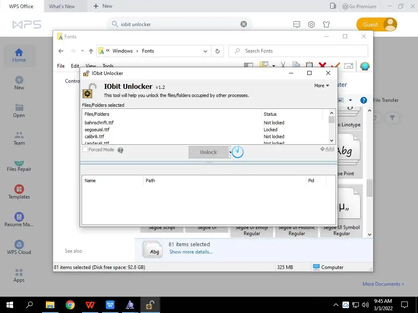This screenshot has height=313, width=418.
Task: Open the Unlock button dropdown arrow
Action: point(230,152)
